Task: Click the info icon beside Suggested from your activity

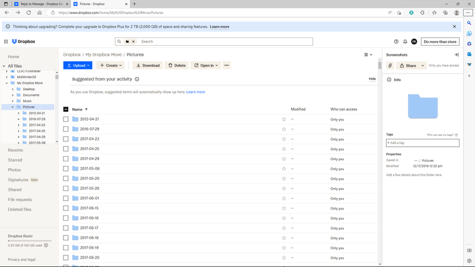Action: [x=137, y=79]
